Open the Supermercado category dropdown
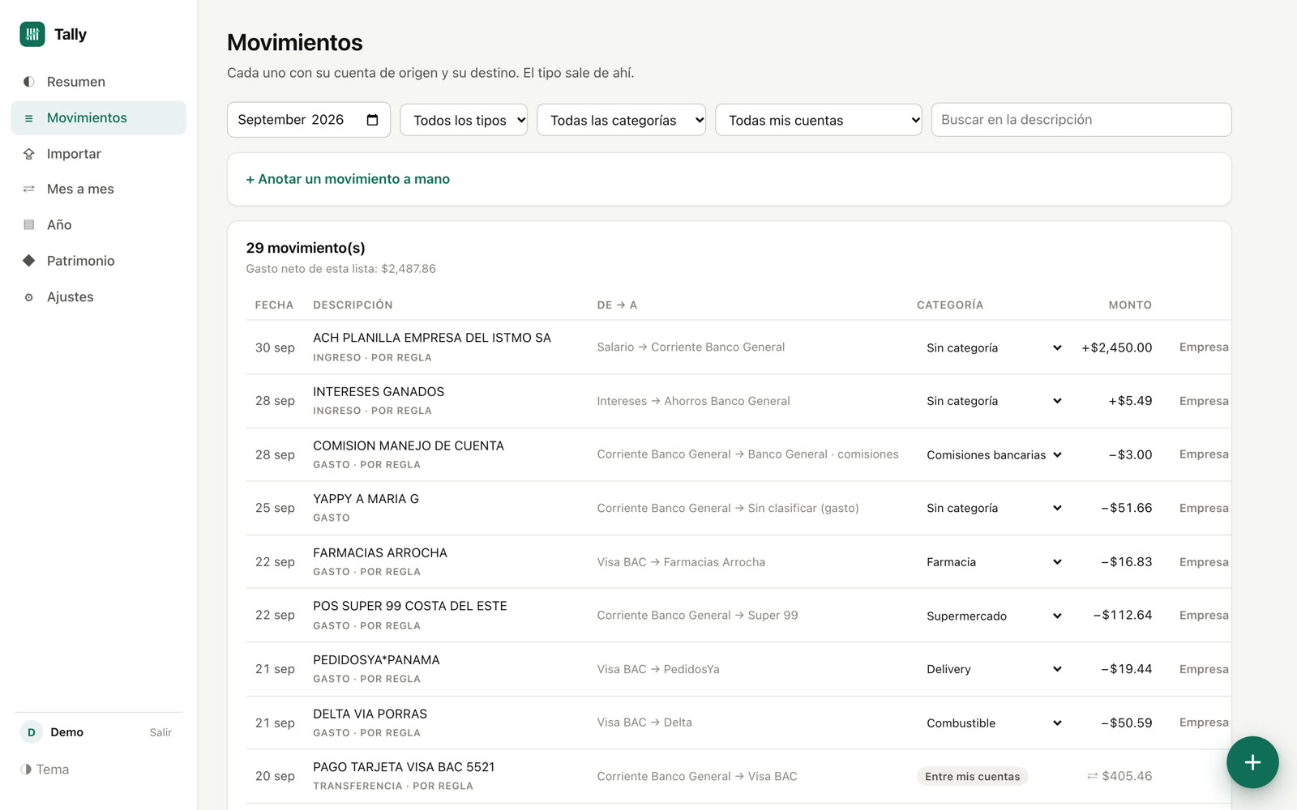This screenshot has width=1297, height=810. tap(994, 616)
